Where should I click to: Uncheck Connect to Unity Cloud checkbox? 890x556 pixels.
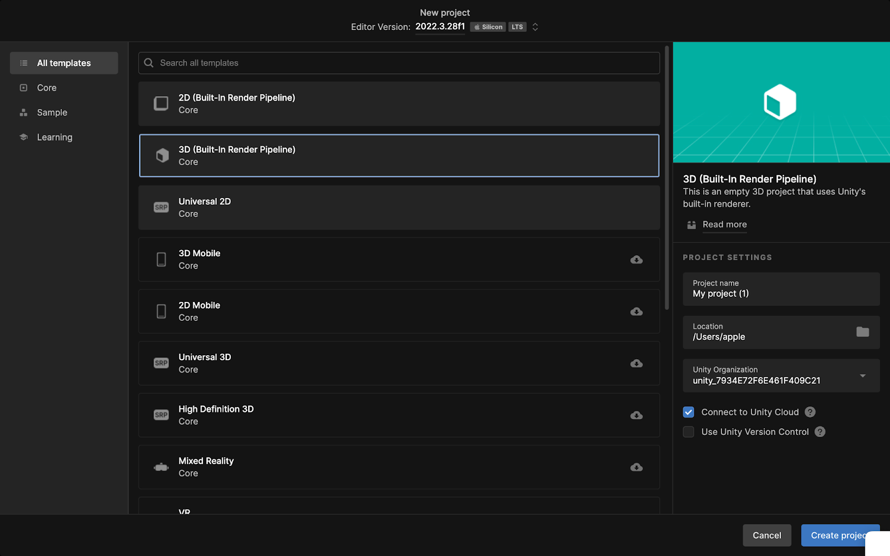[x=689, y=412]
